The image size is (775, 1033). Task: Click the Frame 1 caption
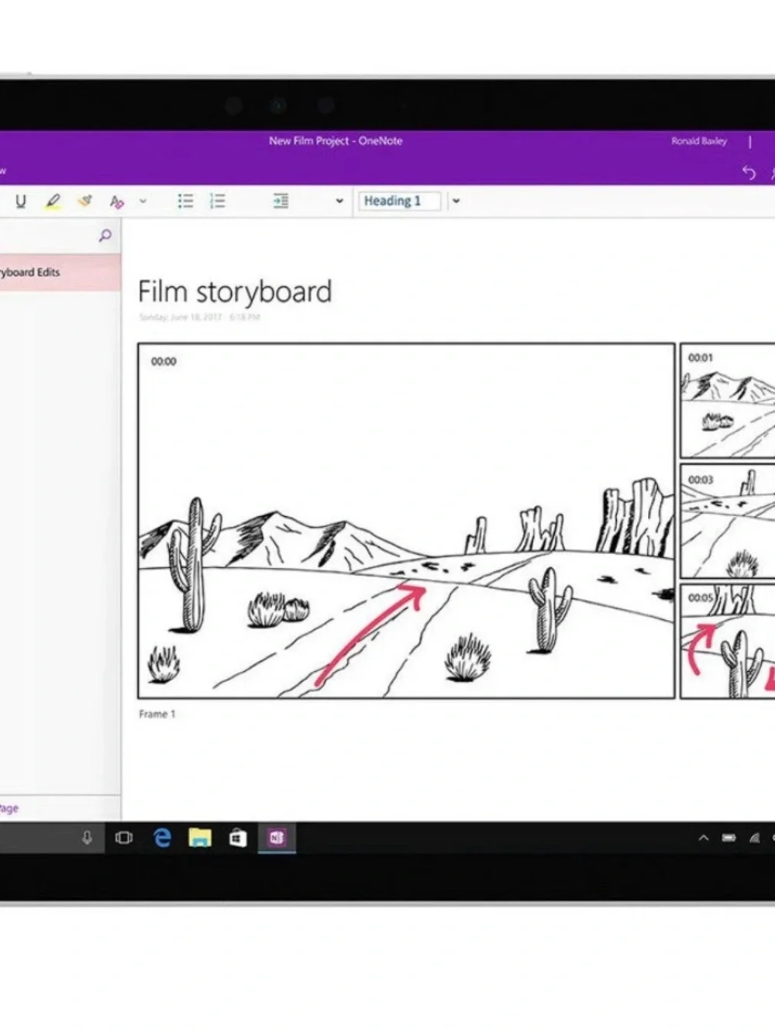point(157,714)
